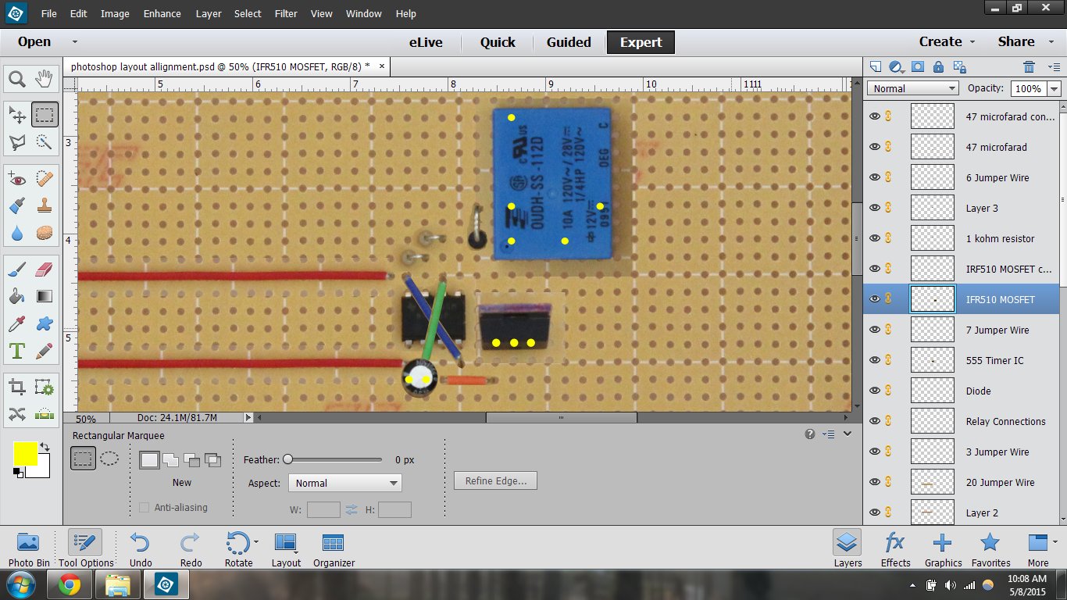Switch to Quick mode tab
The width and height of the screenshot is (1067, 600).
(498, 42)
